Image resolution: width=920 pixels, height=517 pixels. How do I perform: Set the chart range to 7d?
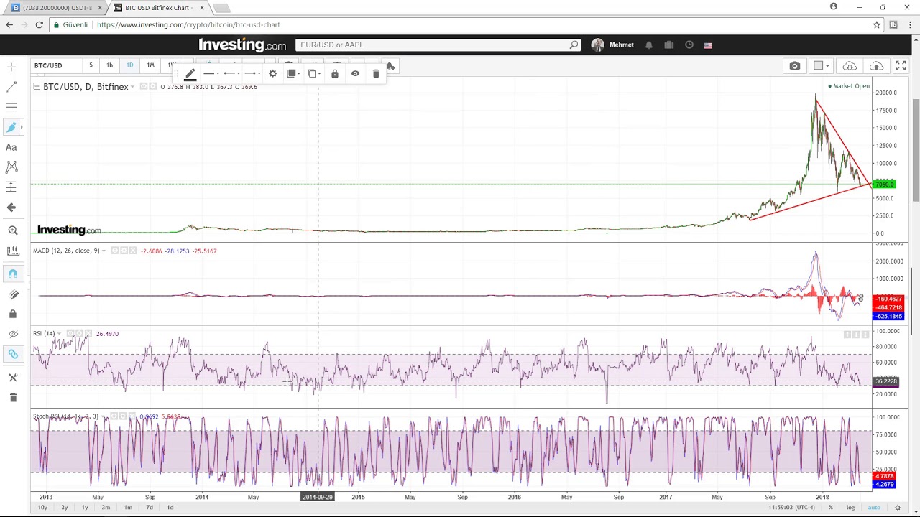(149, 508)
